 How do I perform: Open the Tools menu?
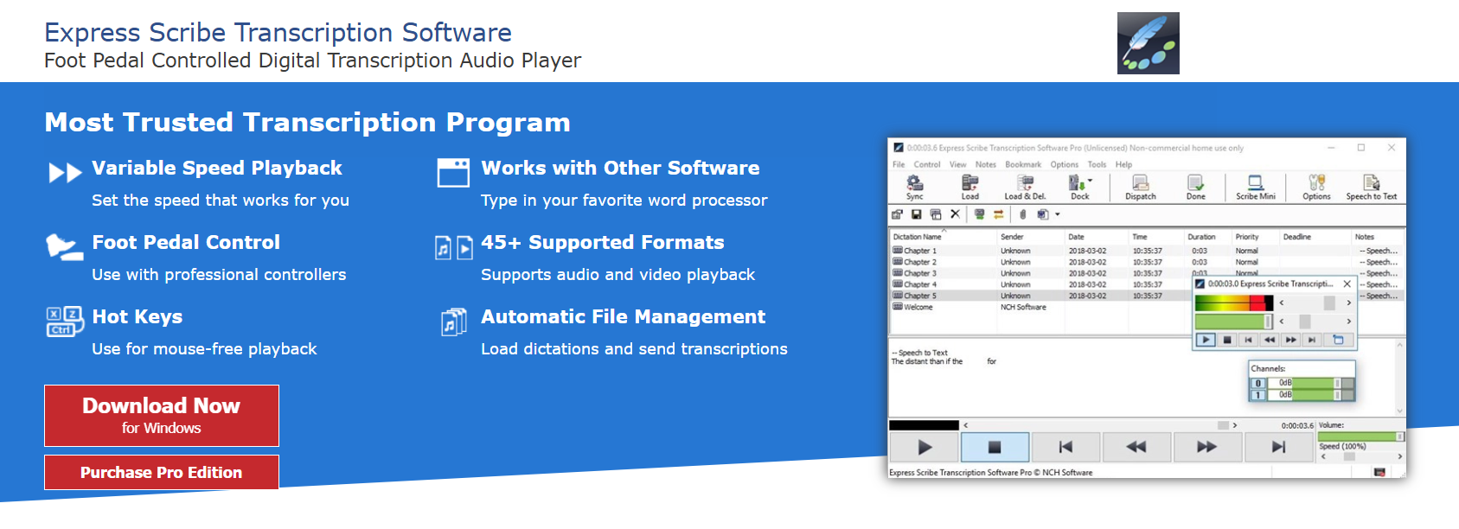tap(1097, 164)
